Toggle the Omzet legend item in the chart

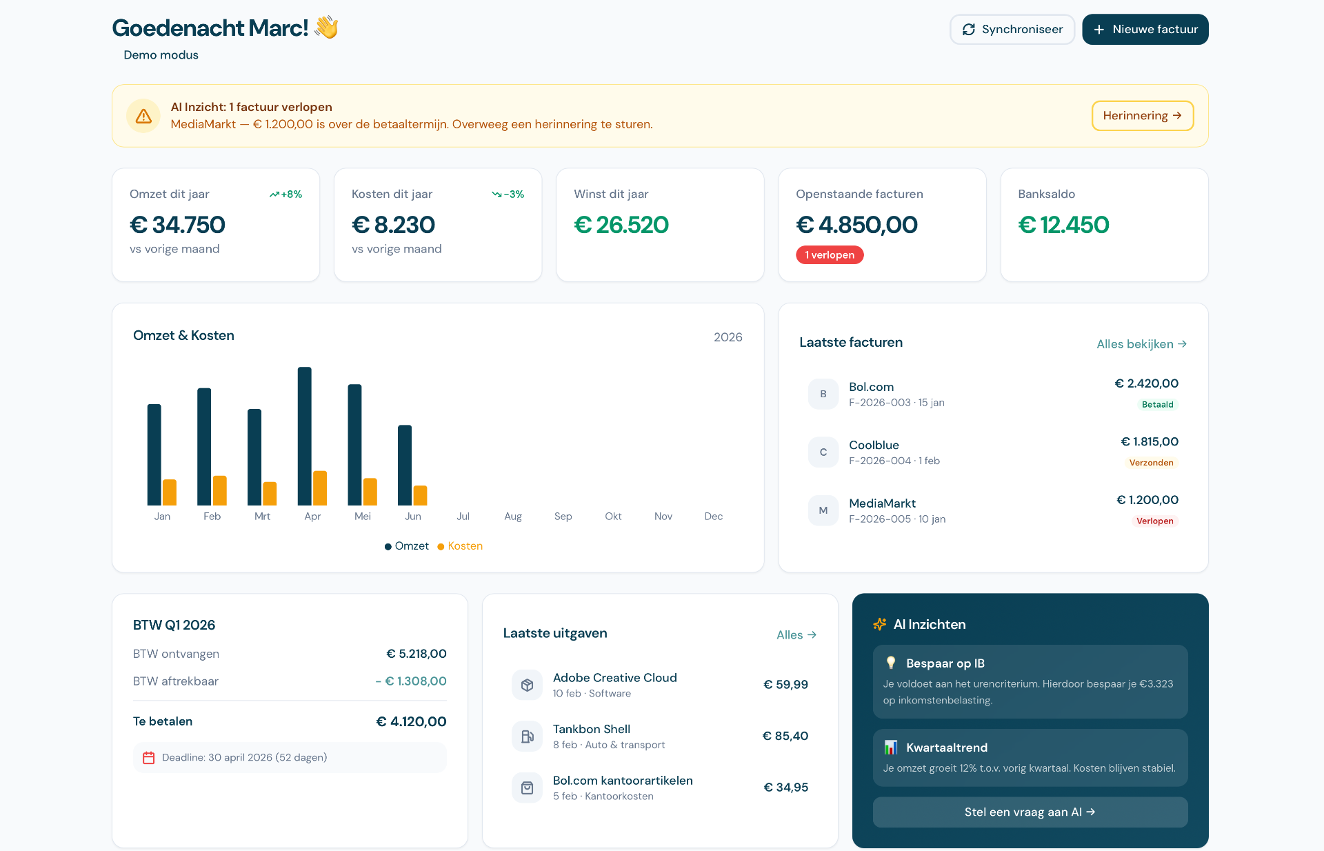(x=407, y=546)
